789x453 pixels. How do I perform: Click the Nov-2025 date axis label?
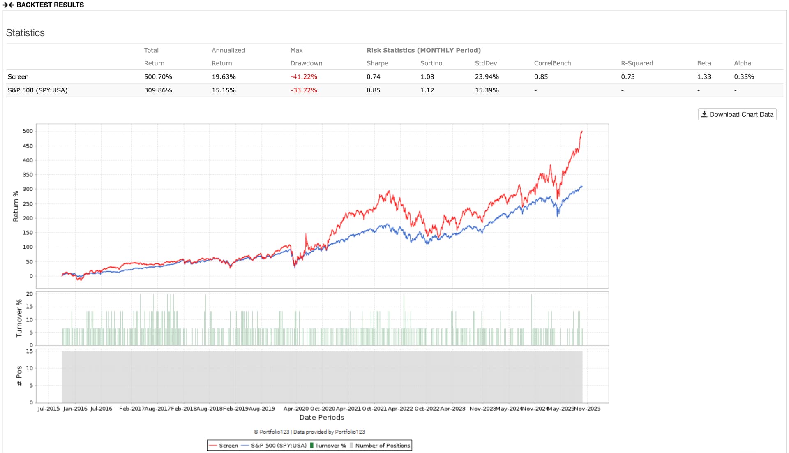587,409
